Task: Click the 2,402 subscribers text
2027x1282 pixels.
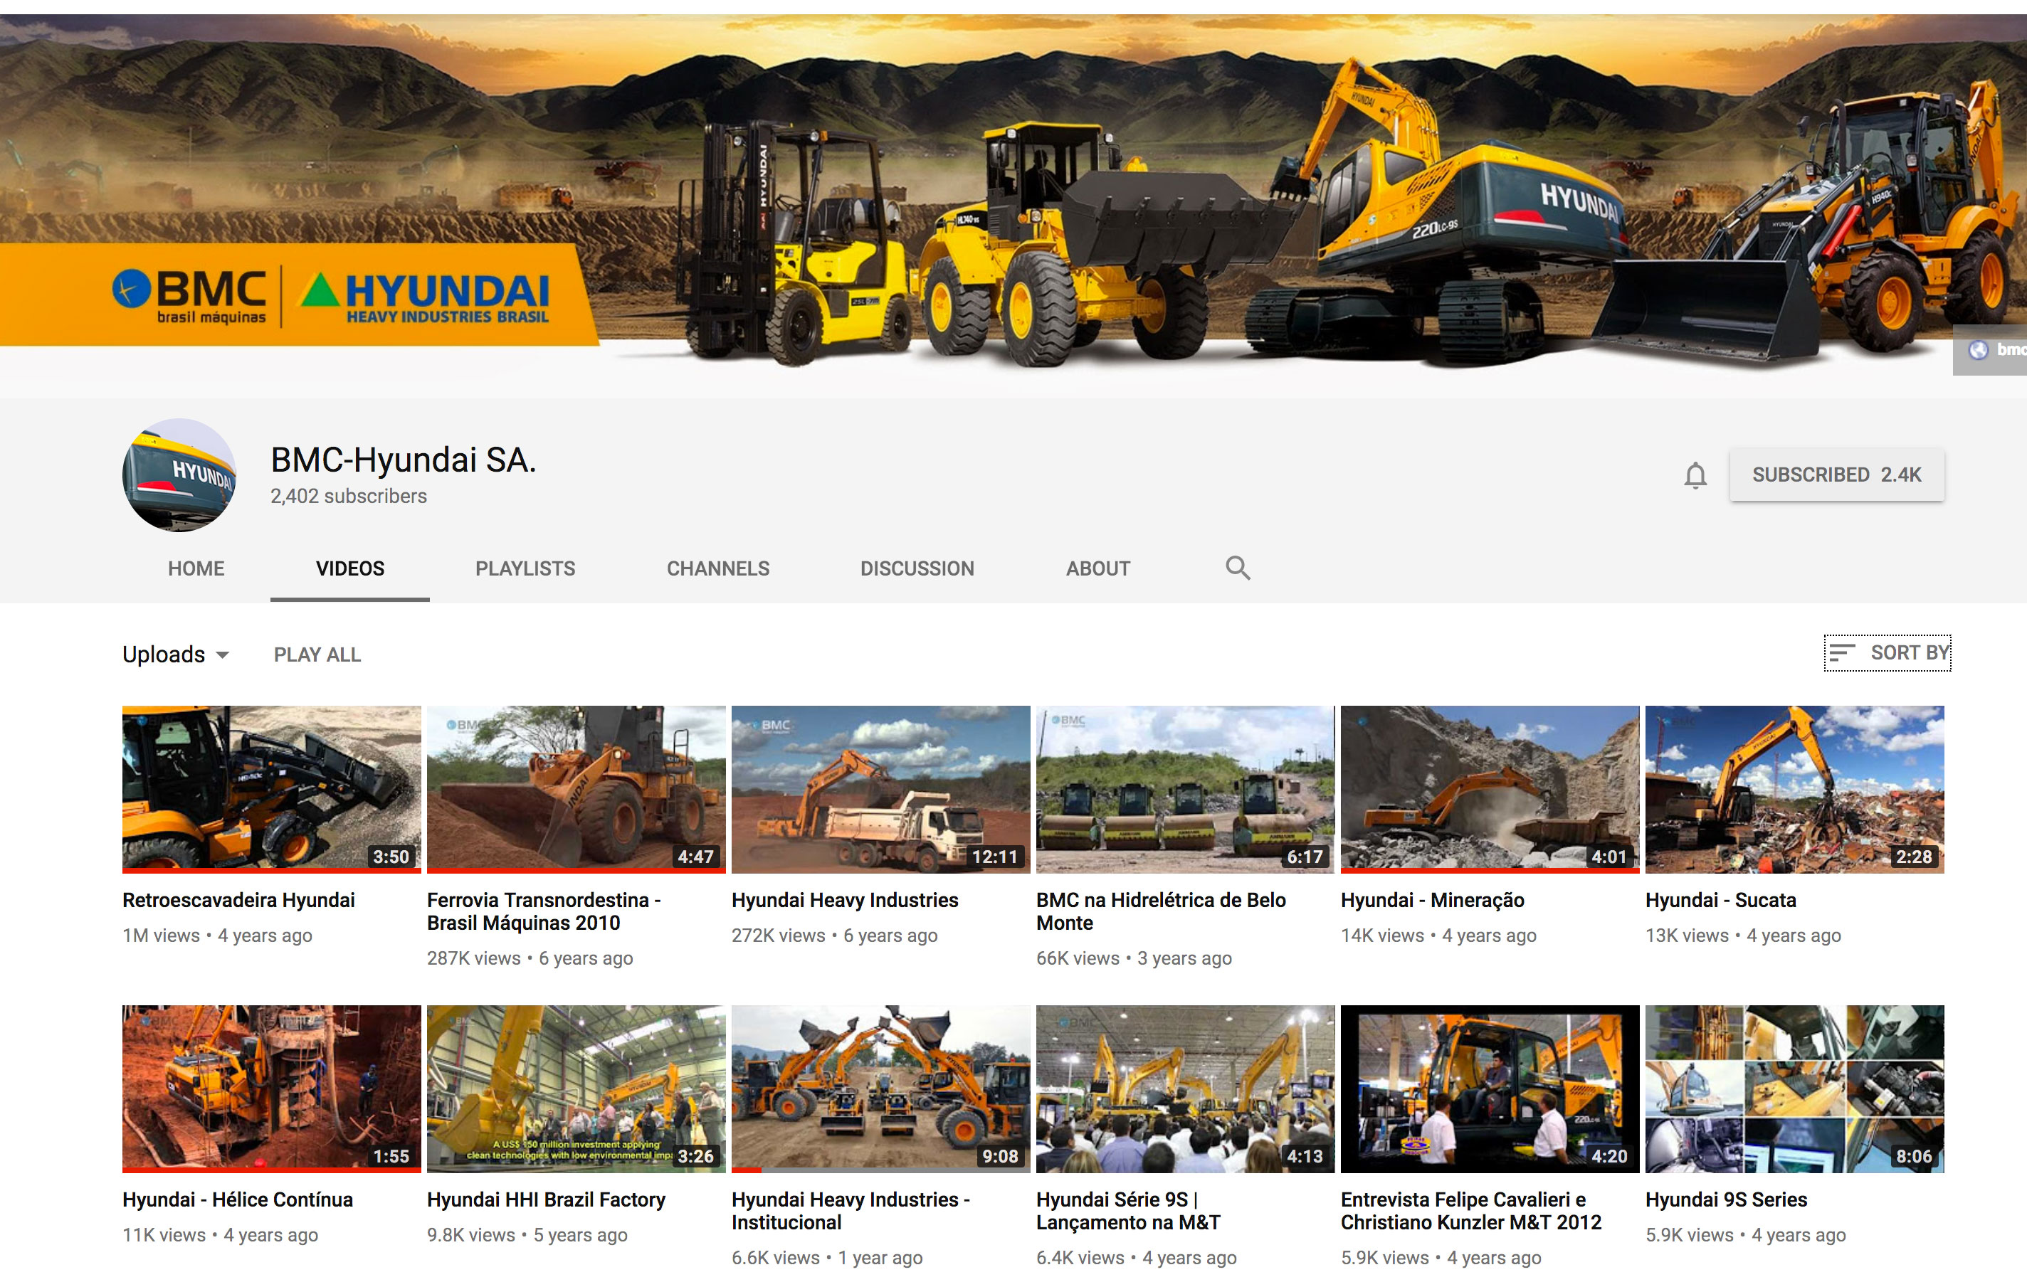Action: tap(349, 497)
